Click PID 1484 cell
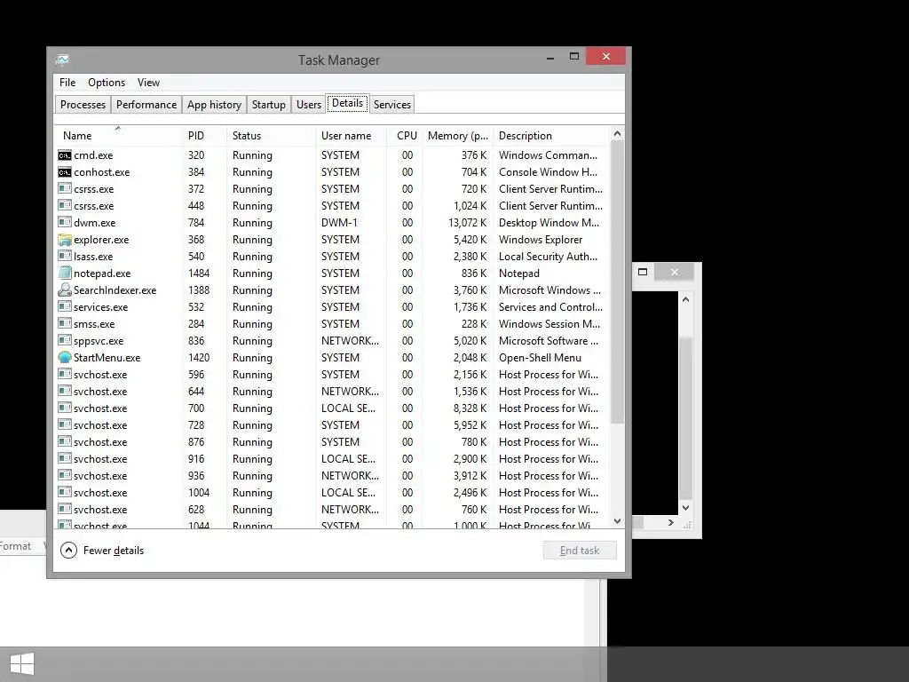Viewport: 909px width, 682px height. (199, 274)
